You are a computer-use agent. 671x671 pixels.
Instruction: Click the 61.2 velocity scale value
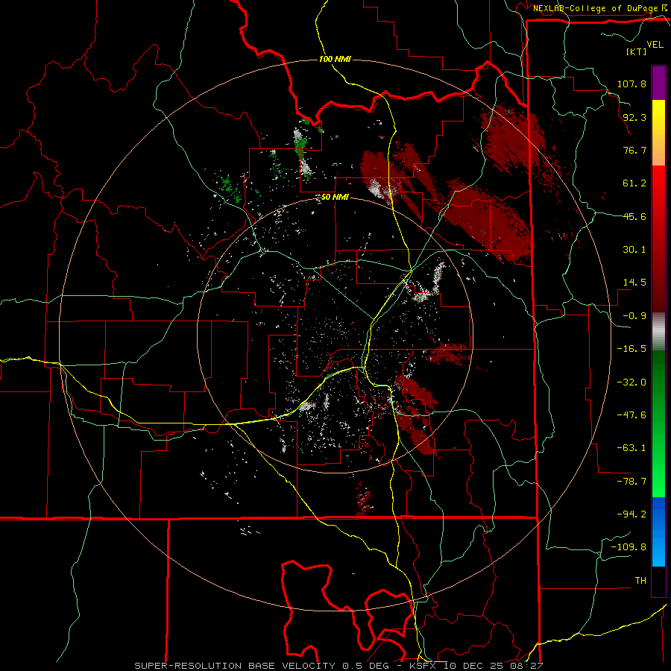click(634, 183)
